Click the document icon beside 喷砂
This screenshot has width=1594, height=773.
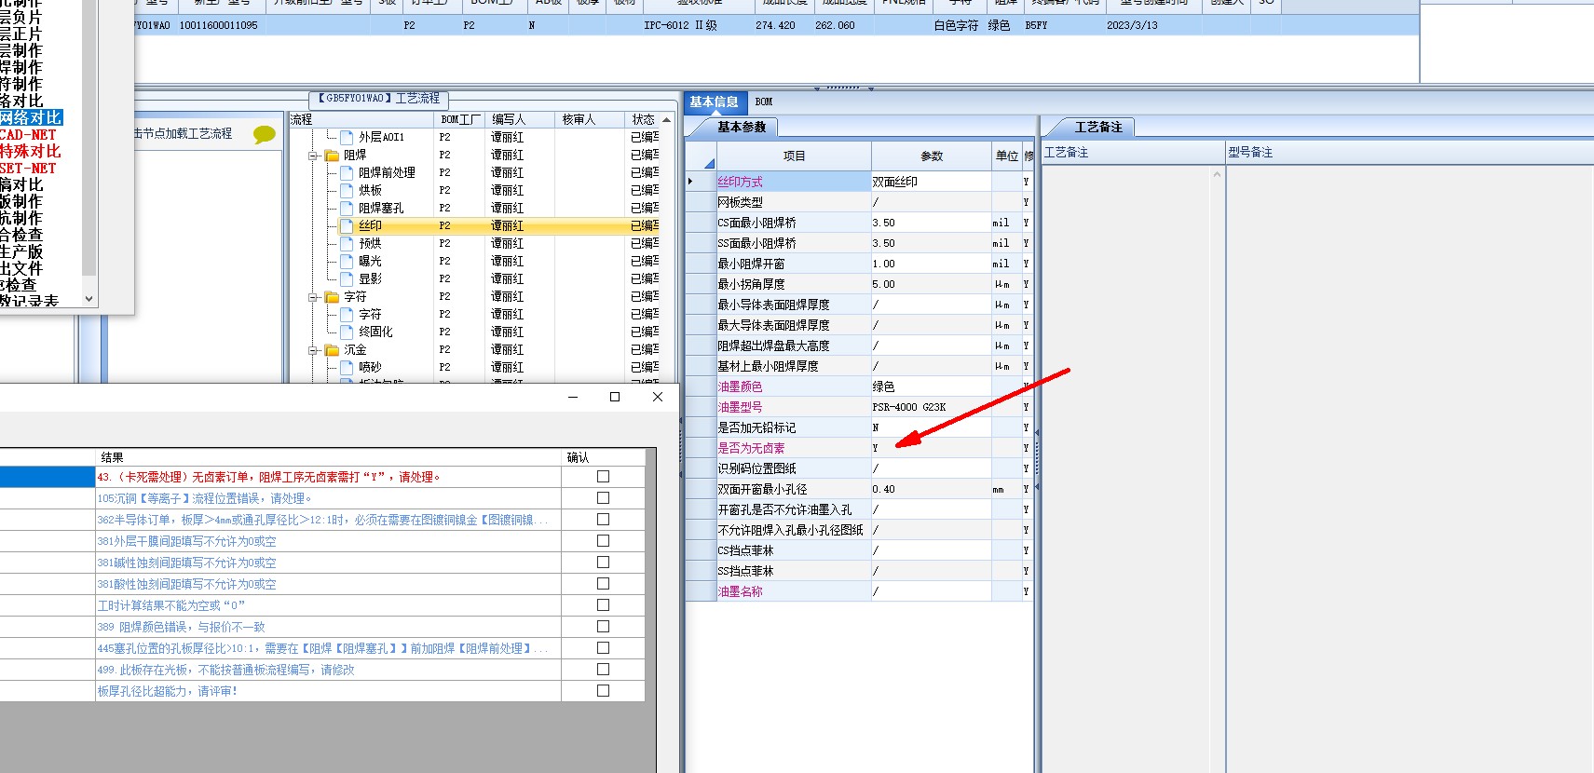(347, 367)
